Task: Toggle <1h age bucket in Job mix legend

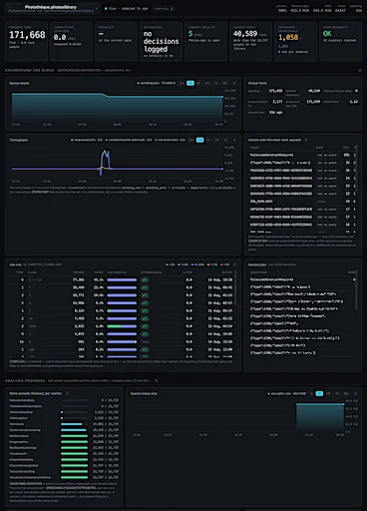Action: (171, 264)
